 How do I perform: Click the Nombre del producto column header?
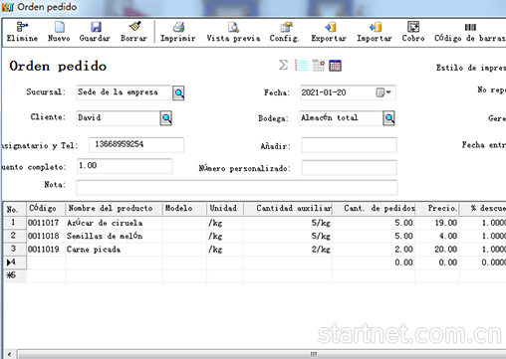pos(114,209)
